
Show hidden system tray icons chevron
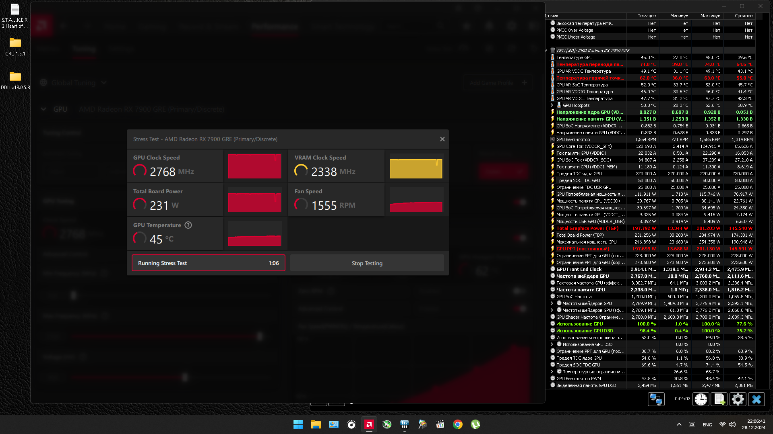(679, 424)
